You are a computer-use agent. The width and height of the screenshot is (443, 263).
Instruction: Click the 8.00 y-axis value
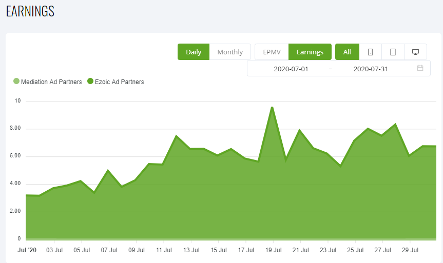pos(15,128)
